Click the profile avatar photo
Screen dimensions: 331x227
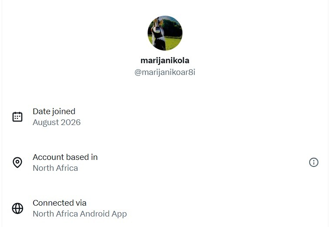tap(165, 33)
